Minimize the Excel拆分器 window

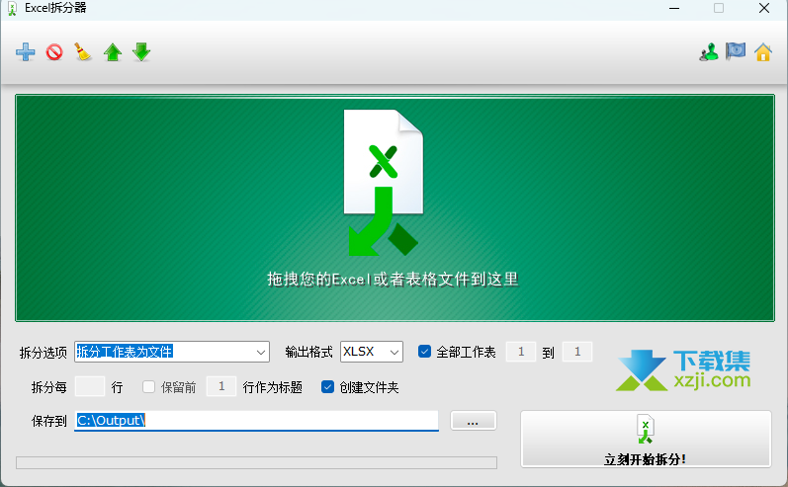point(674,8)
